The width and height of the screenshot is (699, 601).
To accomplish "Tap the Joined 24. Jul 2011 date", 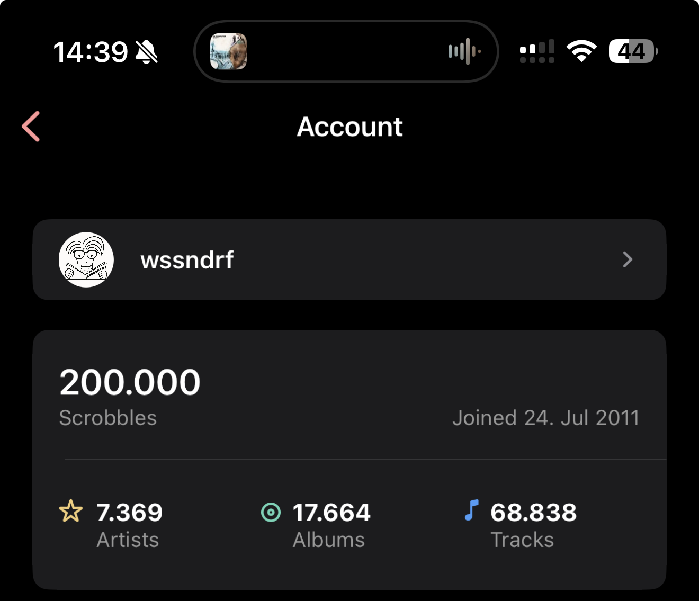I will click(x=545, y=418).
